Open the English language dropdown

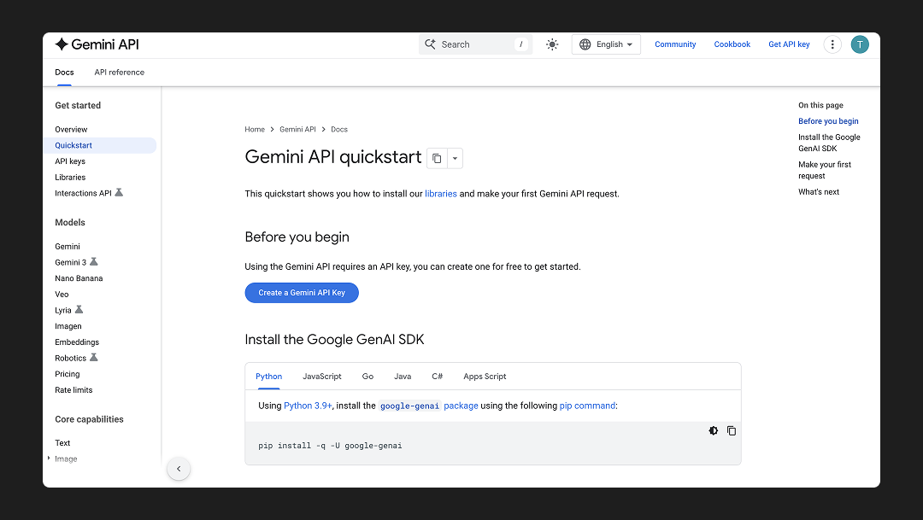[606, 44]
